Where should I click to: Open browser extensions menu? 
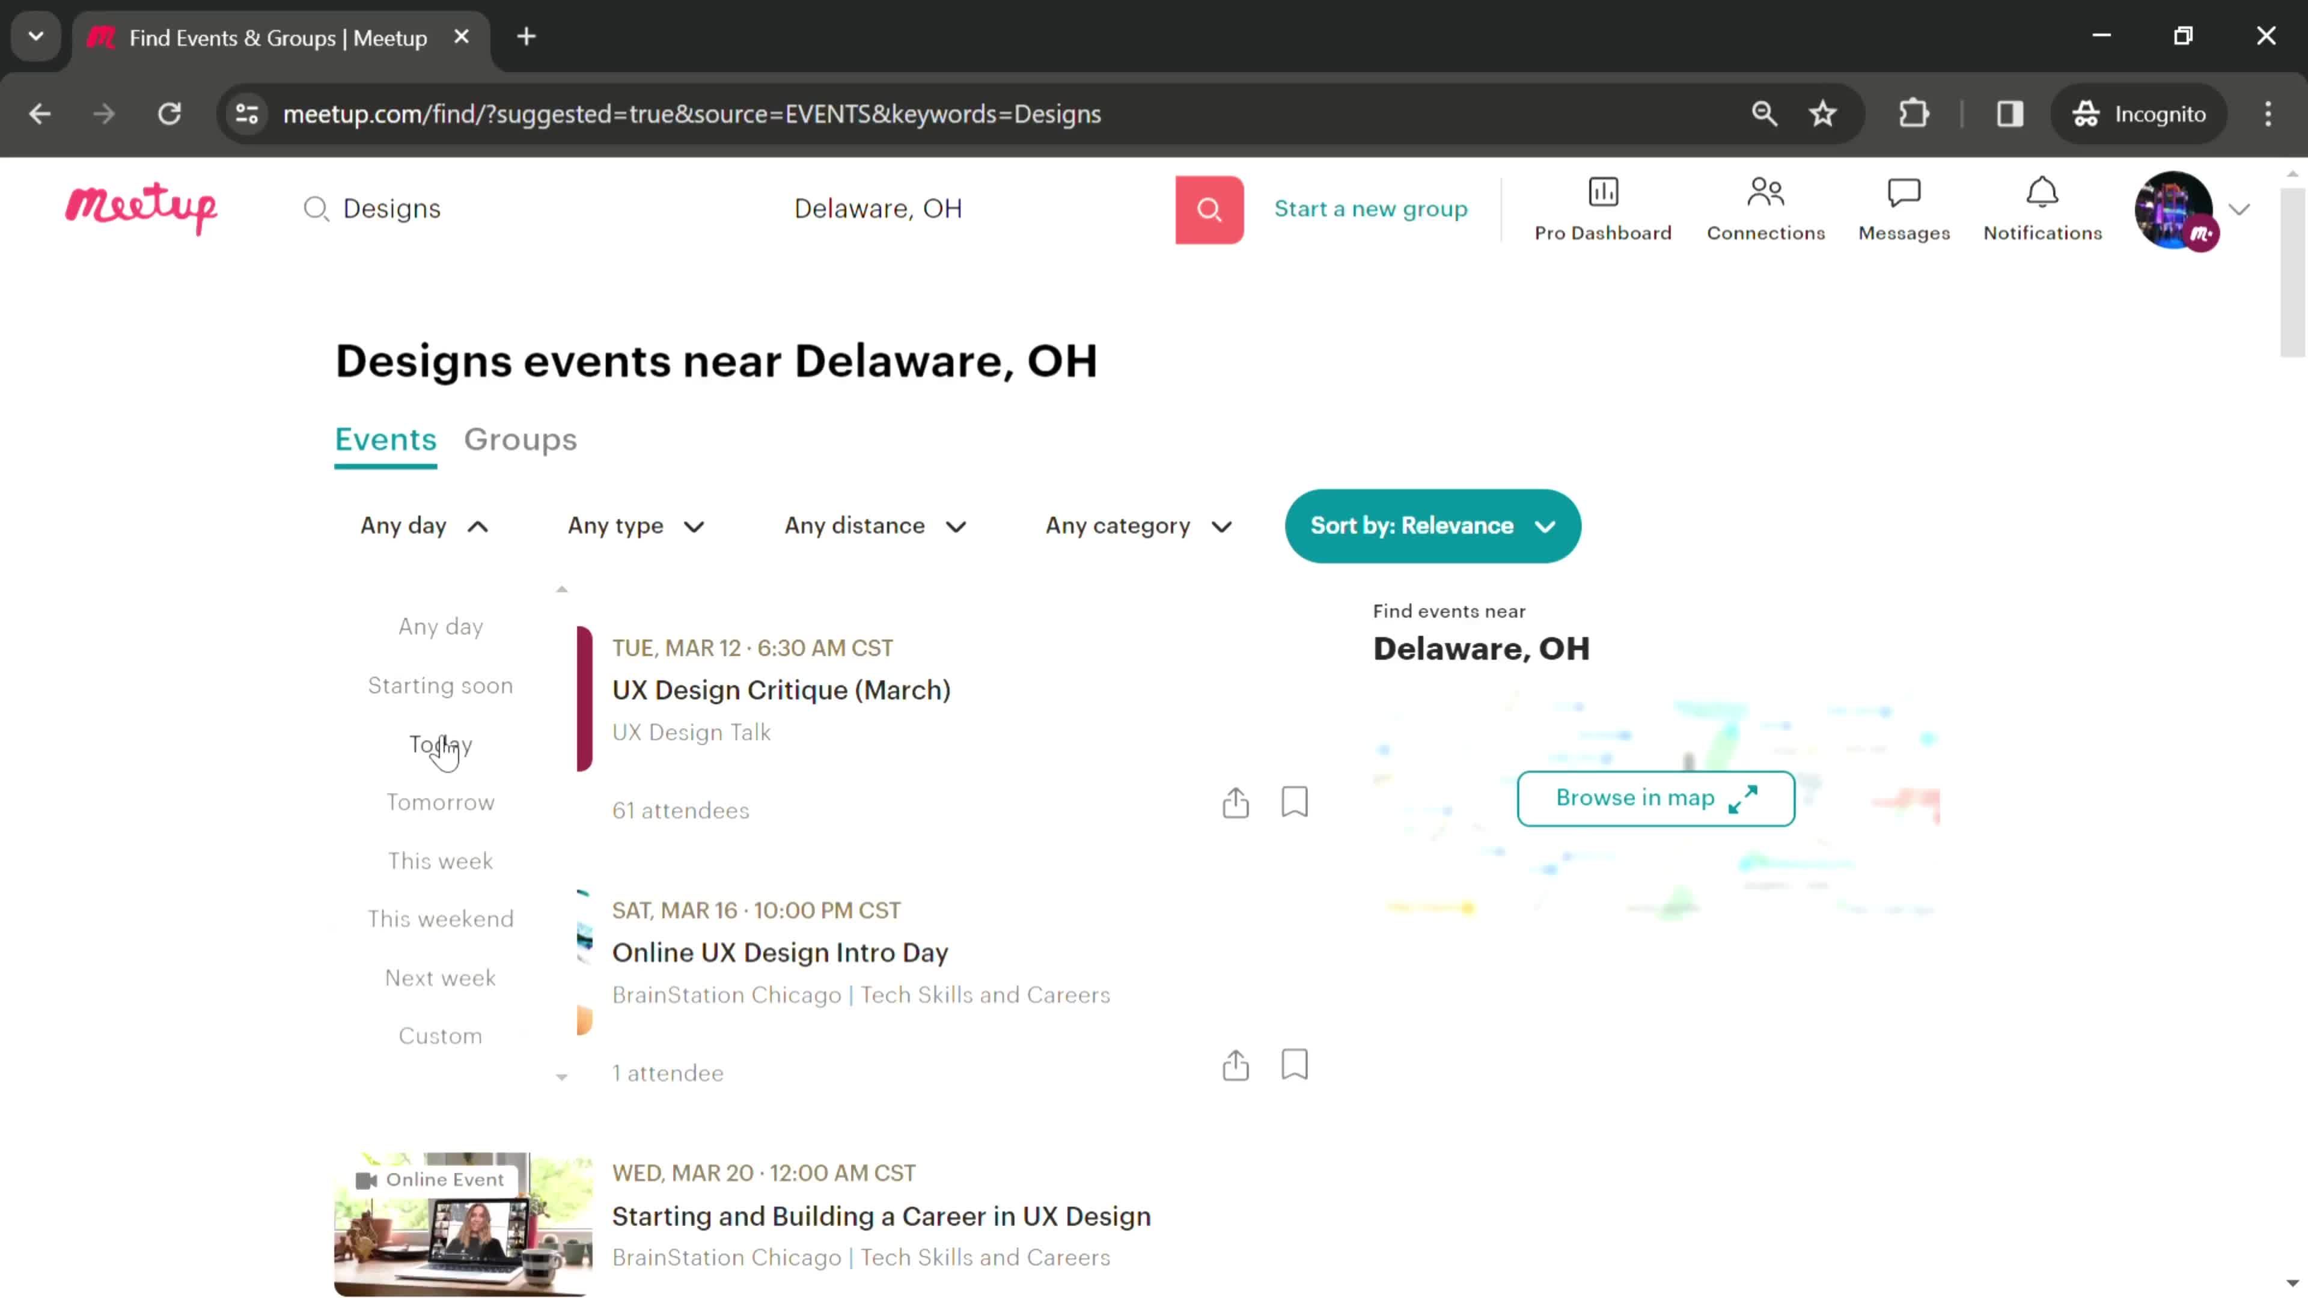tap(1914, 114)
